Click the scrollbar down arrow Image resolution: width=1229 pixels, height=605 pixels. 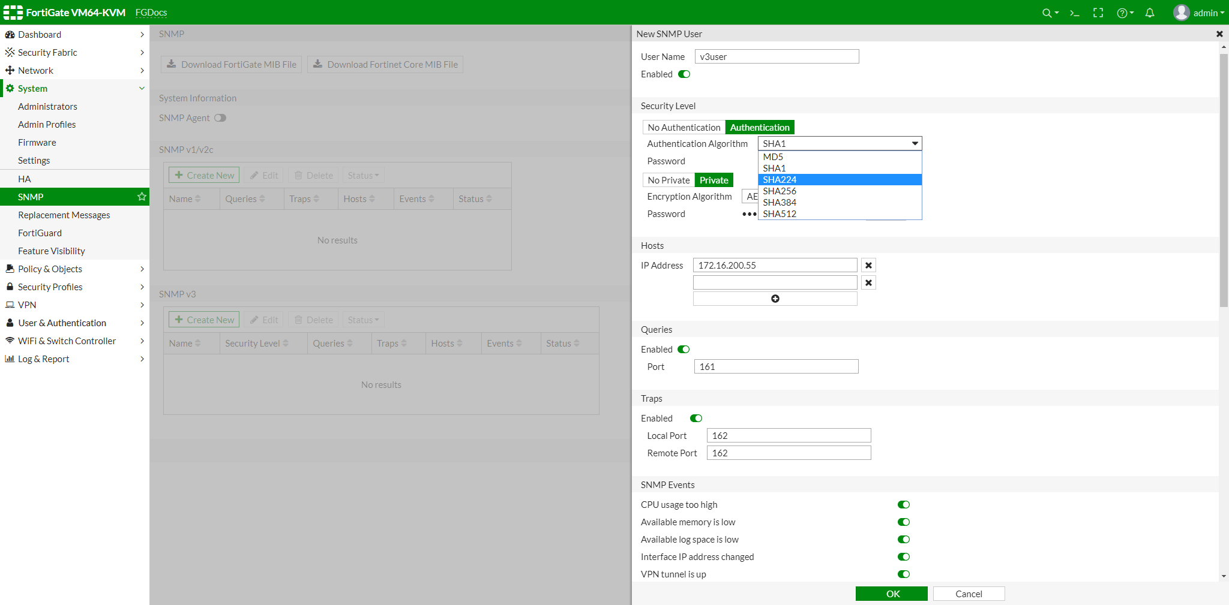pyautogui.click(x=1224, y=576)
